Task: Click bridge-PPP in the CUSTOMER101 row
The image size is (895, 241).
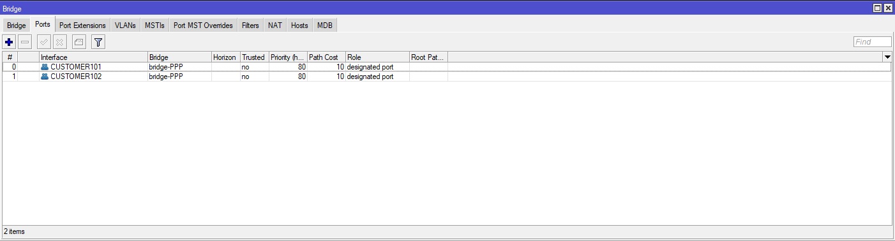Action: [166, 67]
